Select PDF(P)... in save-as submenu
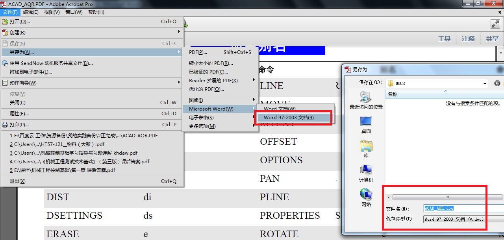The width and height of the screenshot is (504, 240). click(220, 52)
